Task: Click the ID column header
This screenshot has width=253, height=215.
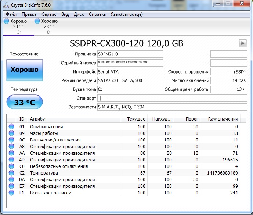Action: (x=22, y=119)
